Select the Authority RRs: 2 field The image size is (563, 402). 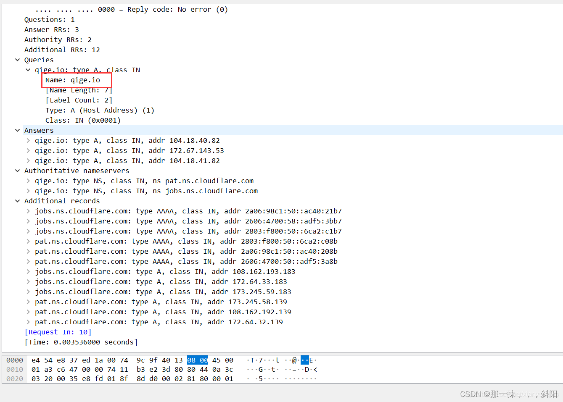point(58,39)
